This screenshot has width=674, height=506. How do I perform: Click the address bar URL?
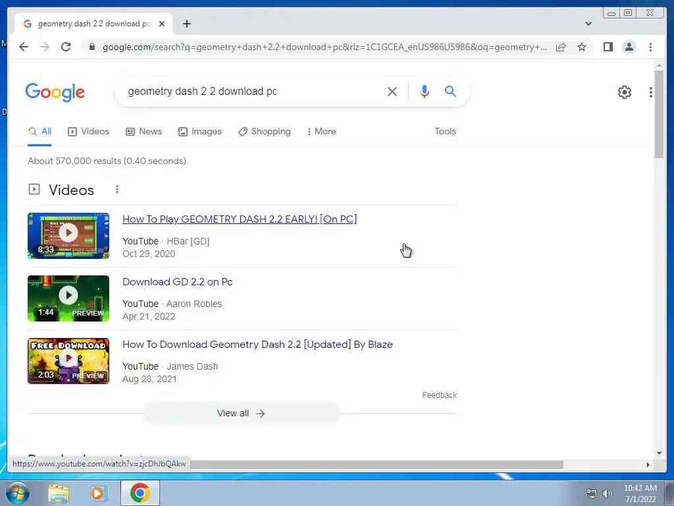[x=324, y=47]
